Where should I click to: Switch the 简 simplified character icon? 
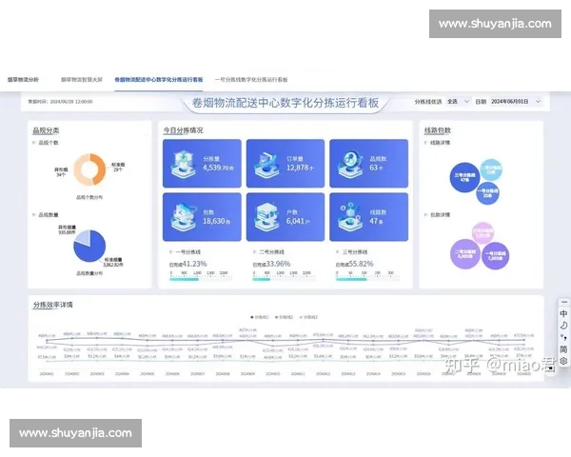(x=563, y=349)
